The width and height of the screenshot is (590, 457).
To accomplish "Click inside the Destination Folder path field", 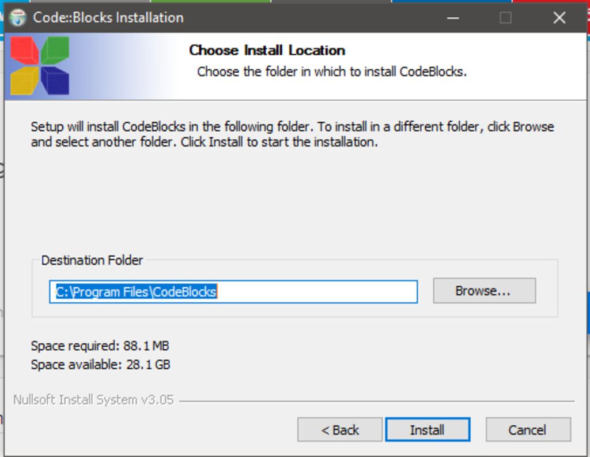I will click(233, 291).
